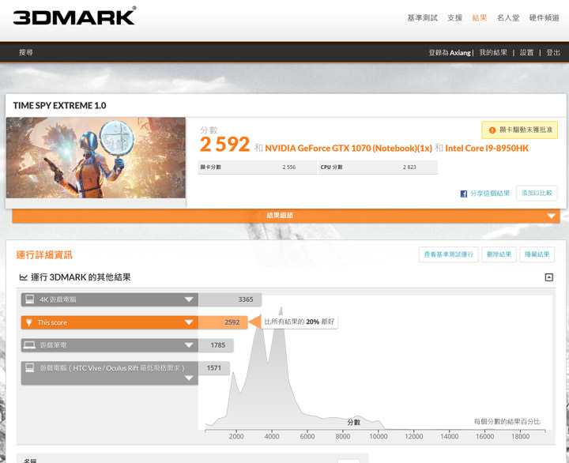569x463 pixels.
Task: Click the 隱藏結果 button
Action: point(537,254)
